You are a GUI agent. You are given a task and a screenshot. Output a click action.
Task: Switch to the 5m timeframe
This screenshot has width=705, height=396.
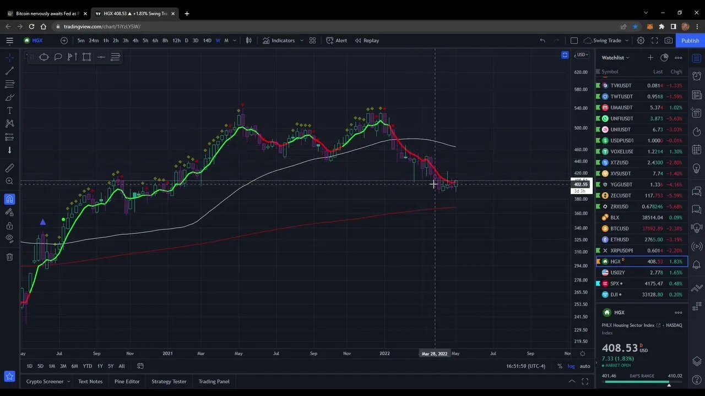81,40
